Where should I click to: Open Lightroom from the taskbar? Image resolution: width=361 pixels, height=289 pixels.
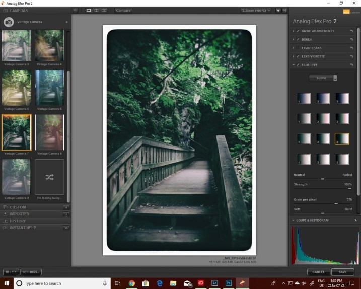pyautogui.click(x=214, y=283)
